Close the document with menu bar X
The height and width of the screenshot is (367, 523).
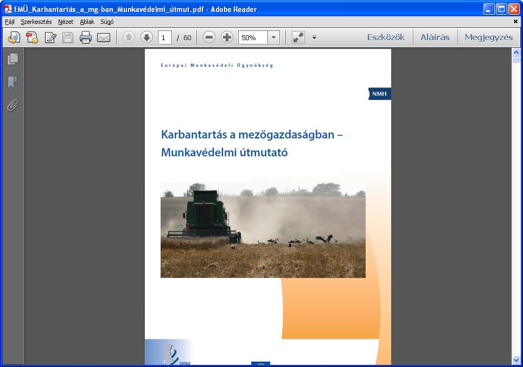[x=515, y=21]
